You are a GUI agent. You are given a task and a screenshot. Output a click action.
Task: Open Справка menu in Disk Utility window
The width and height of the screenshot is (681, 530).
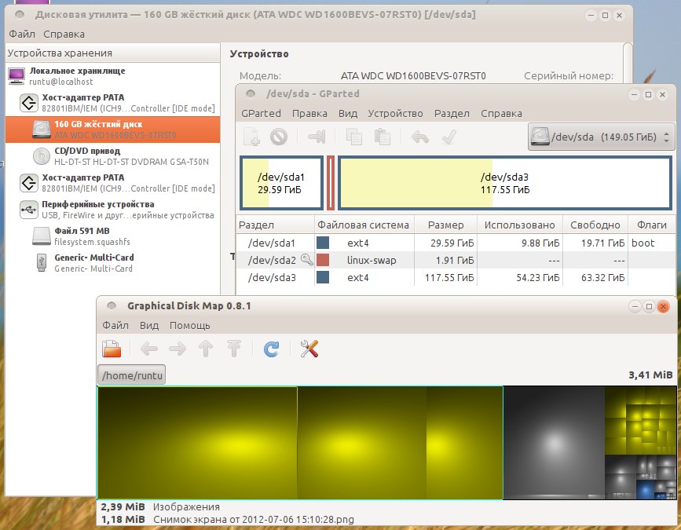pos(64,34)
